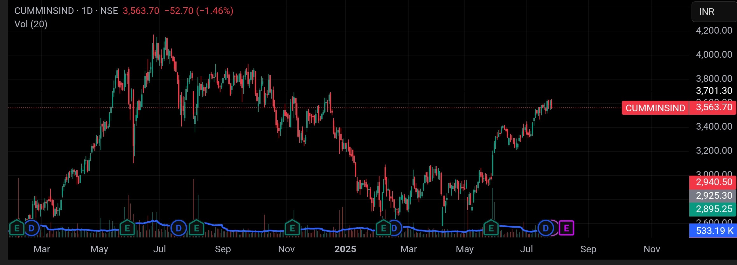Click the 4,000.00 price axis label
The image size is (737, 265).
[714, 55]
